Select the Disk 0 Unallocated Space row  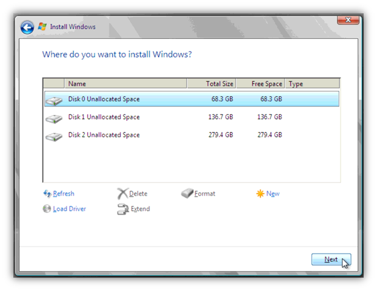[192, 99]
